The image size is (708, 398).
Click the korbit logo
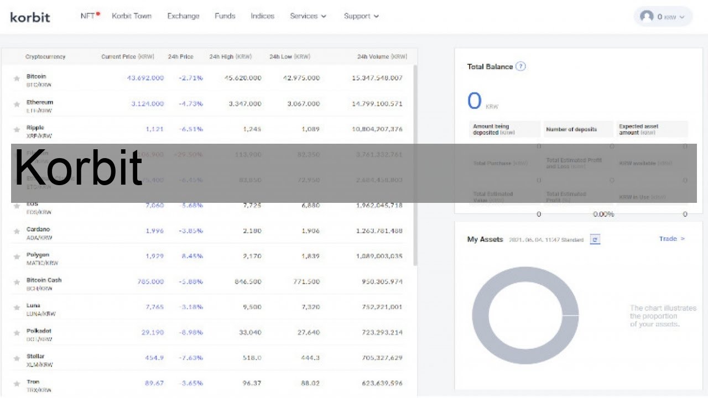pos(30,17)
